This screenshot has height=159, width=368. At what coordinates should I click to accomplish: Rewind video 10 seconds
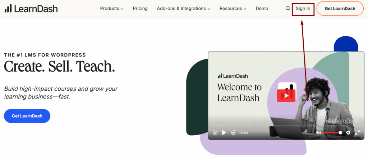coord(215,133)
